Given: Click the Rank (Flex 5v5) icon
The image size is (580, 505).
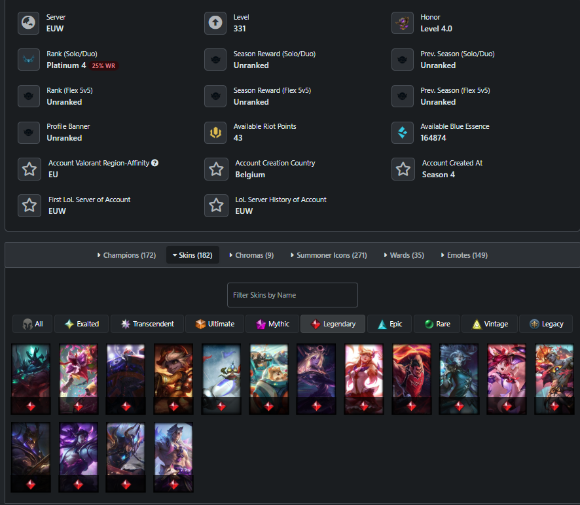Looking at the screenshot, I should [29, 96].
